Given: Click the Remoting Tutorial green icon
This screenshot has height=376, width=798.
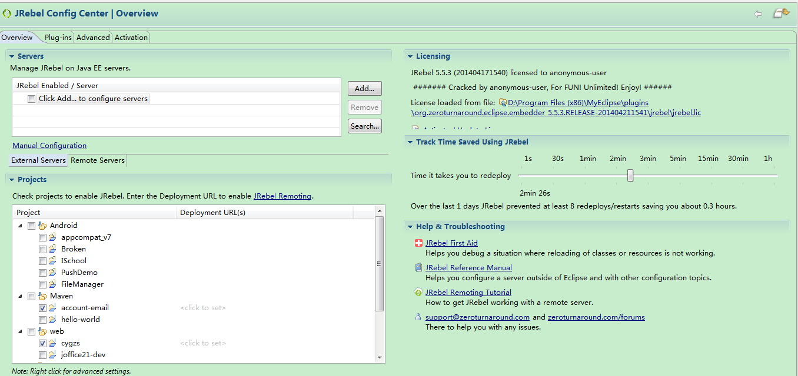Looking at the screenshot, I should click(x=418, y=293).
